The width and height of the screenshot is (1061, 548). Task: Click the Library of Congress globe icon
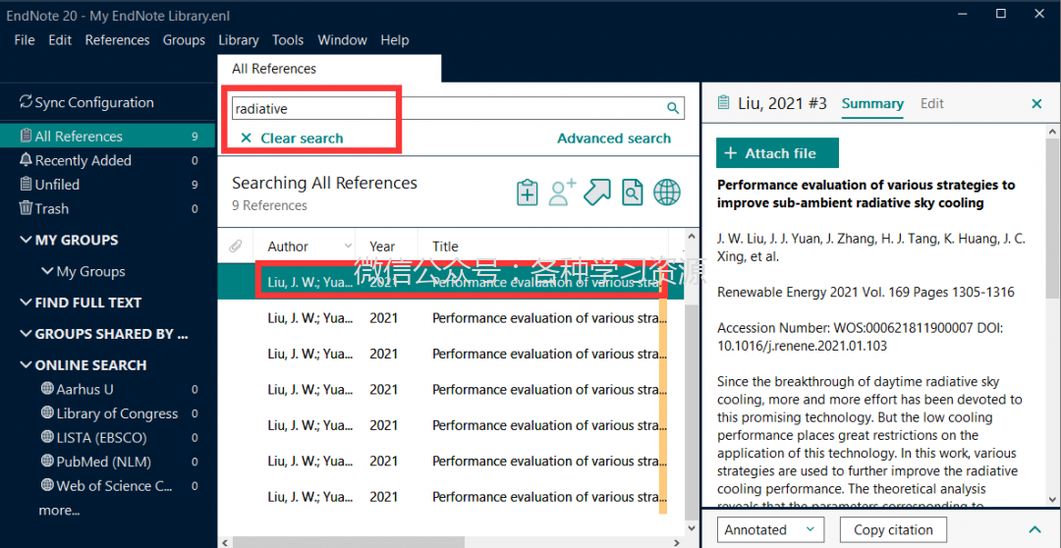[x=47, y=413]
